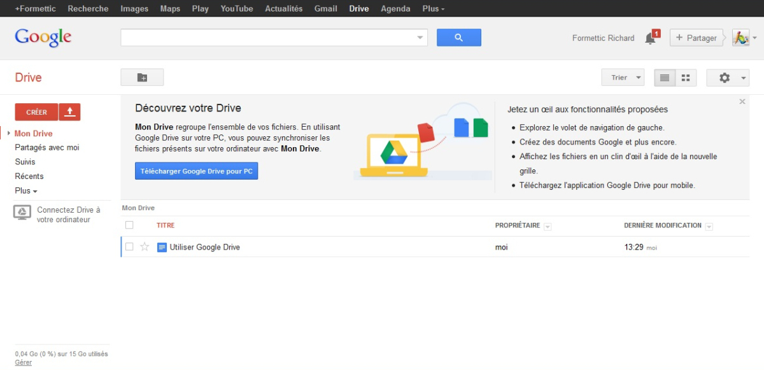
Task: Expand Plus in the left sidebar
Action: 25,190
